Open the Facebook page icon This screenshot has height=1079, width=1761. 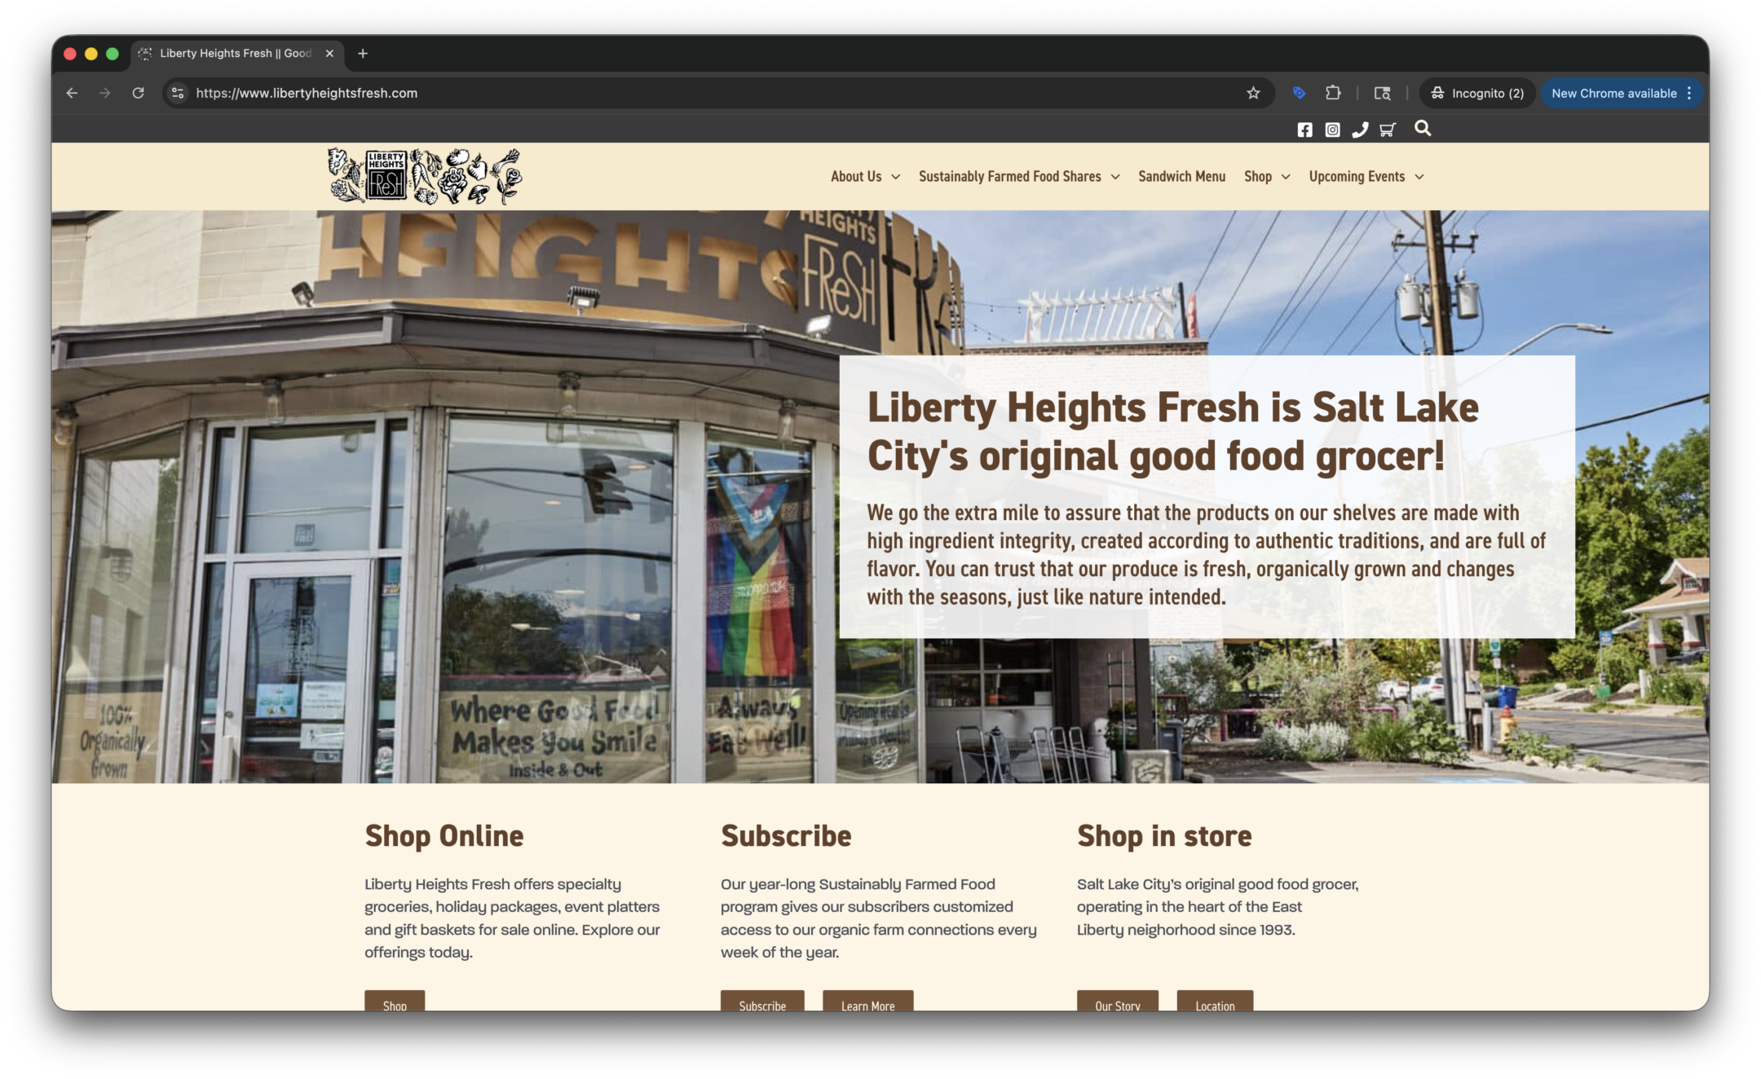tap(1304, 130)
